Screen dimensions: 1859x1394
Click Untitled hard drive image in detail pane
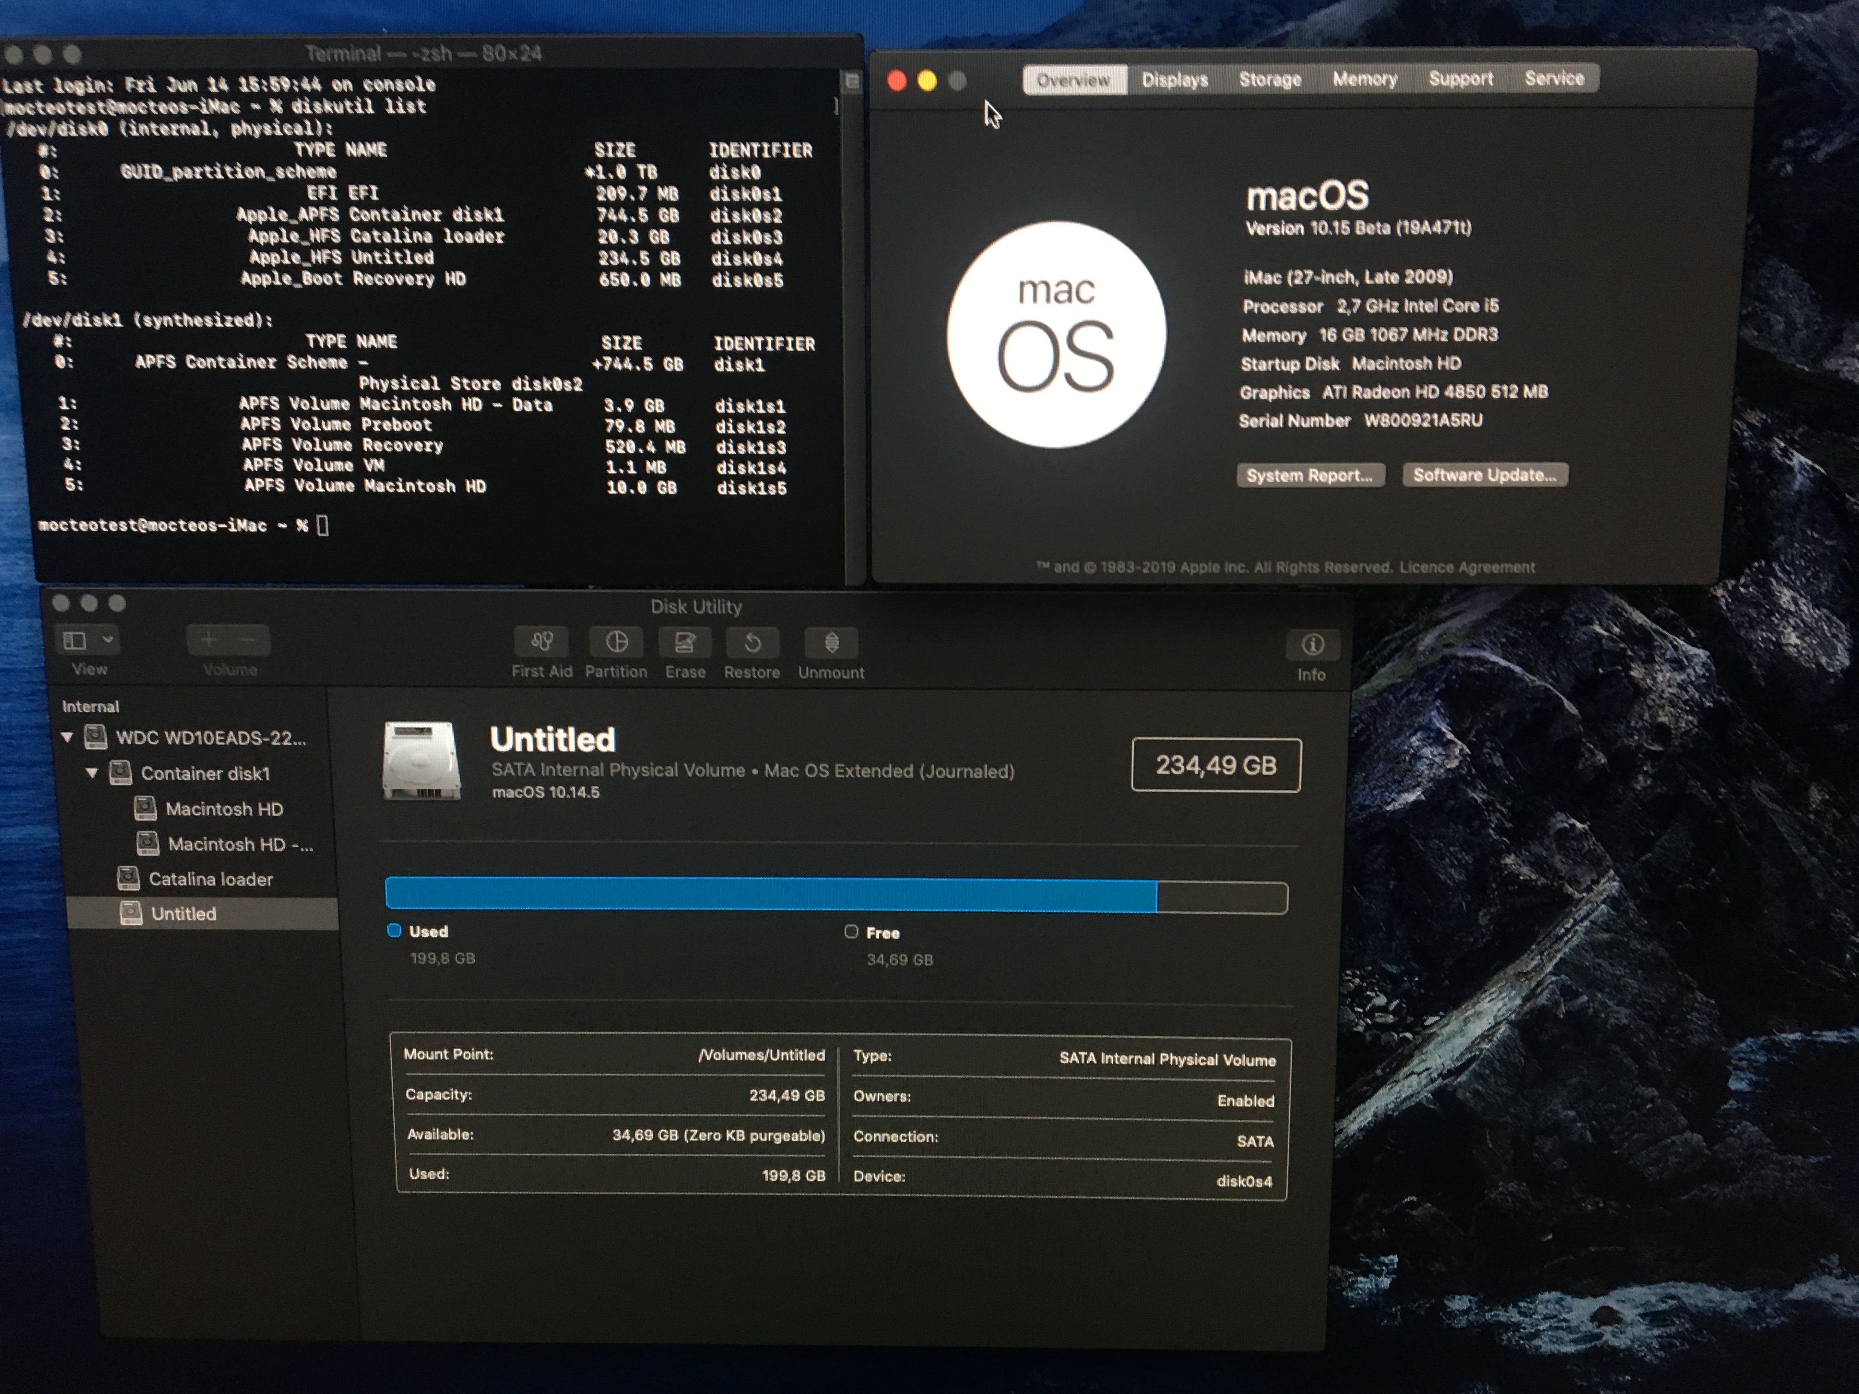coord(421,761)
